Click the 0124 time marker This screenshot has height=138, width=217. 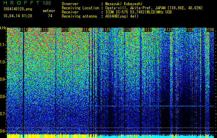tap(86, 30)
